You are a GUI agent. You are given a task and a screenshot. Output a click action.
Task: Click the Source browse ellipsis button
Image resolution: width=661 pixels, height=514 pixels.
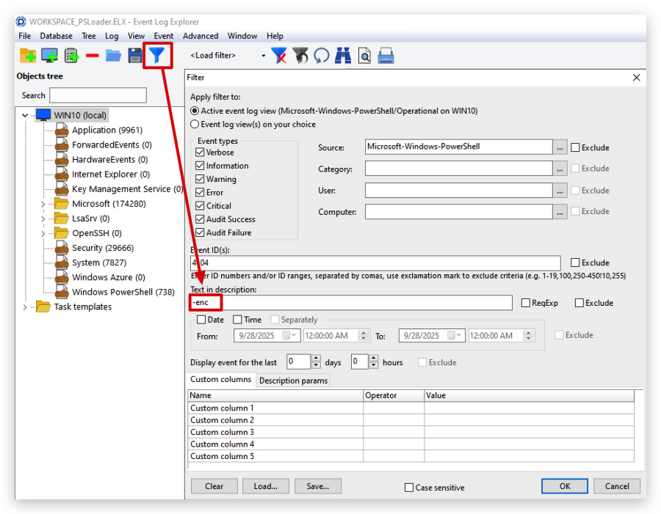pyautogui.click(x=560, y=147)
